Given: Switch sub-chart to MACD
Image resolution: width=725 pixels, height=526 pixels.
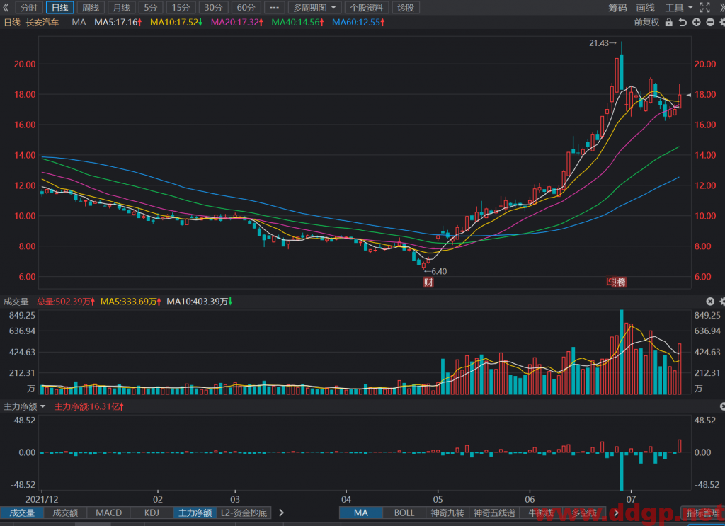Looking at the screenshot, I should click(108, 513).
